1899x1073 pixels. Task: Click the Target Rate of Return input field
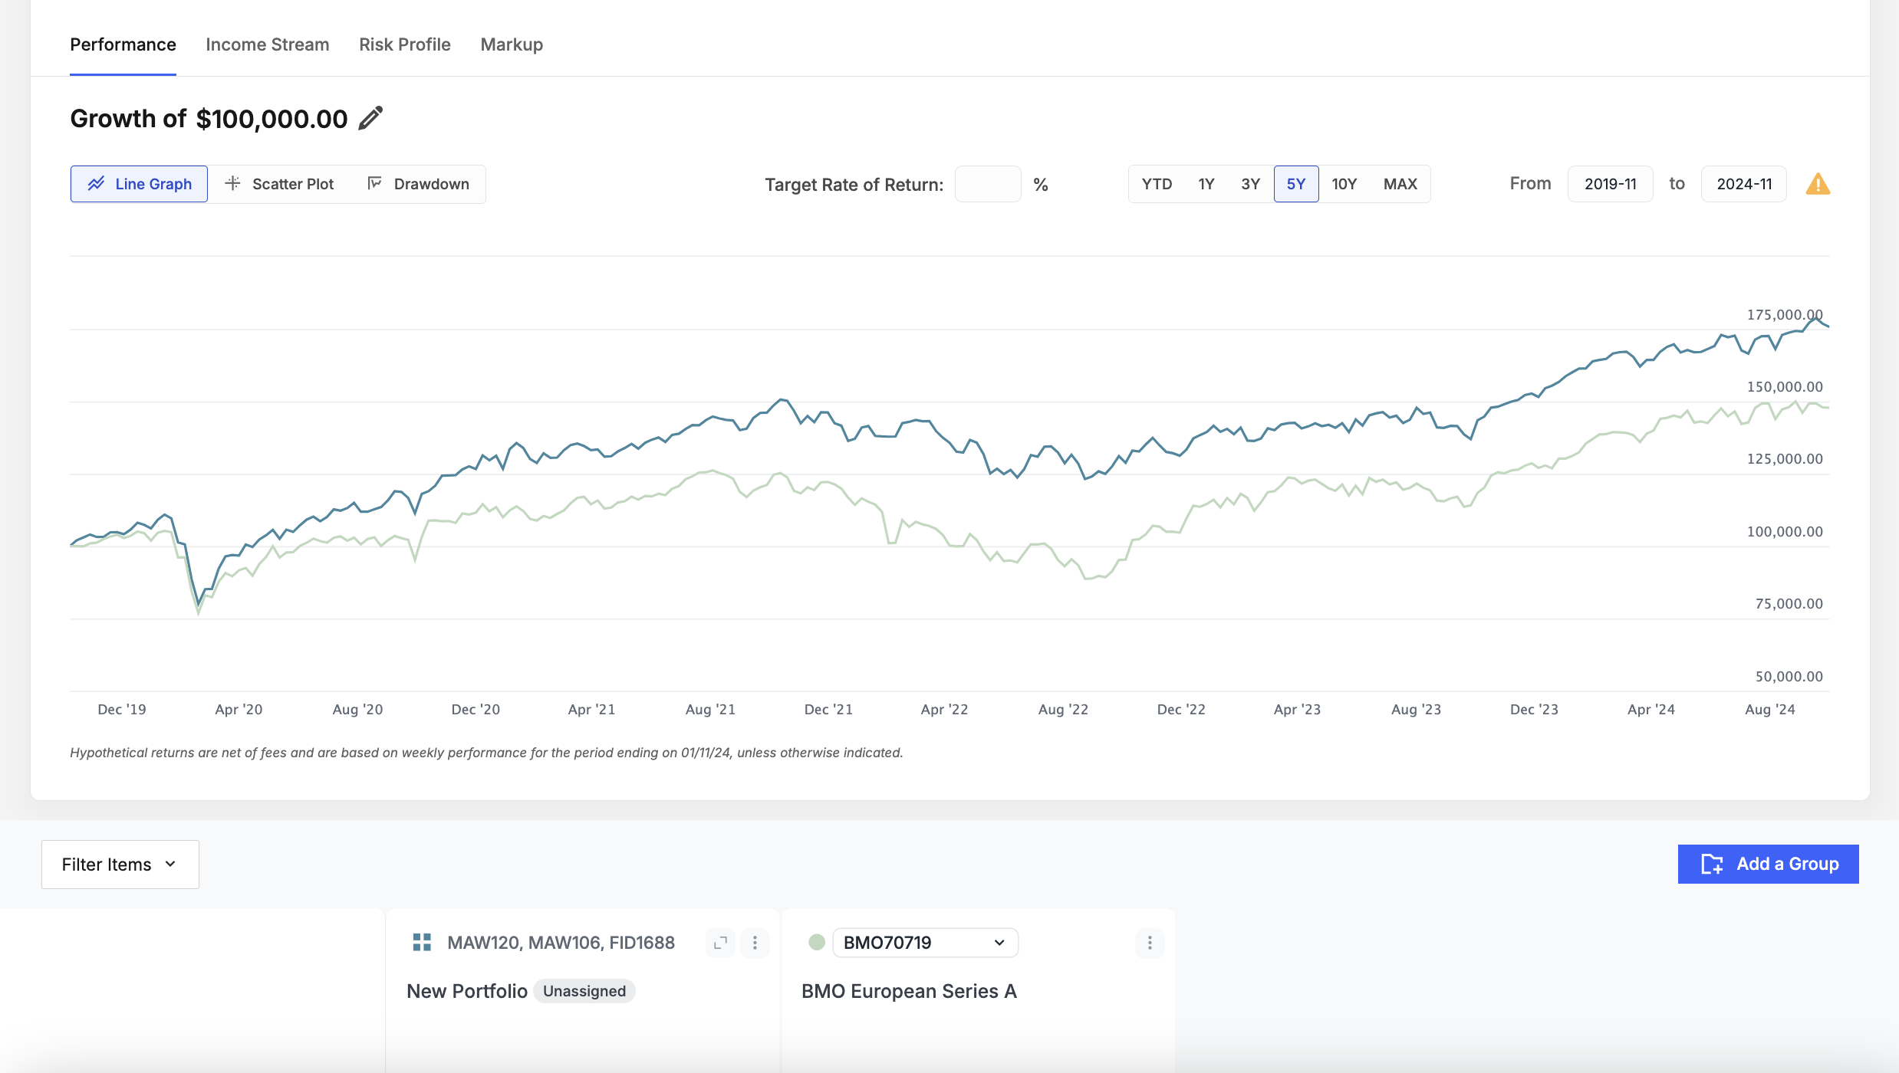tap(988, 184)
